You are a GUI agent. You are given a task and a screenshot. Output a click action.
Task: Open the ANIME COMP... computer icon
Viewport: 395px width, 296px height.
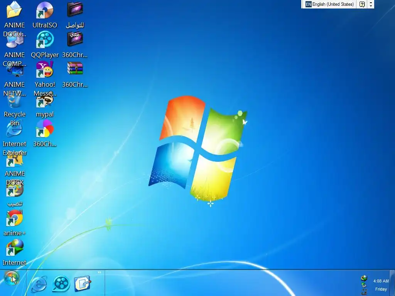pos(15,42)
